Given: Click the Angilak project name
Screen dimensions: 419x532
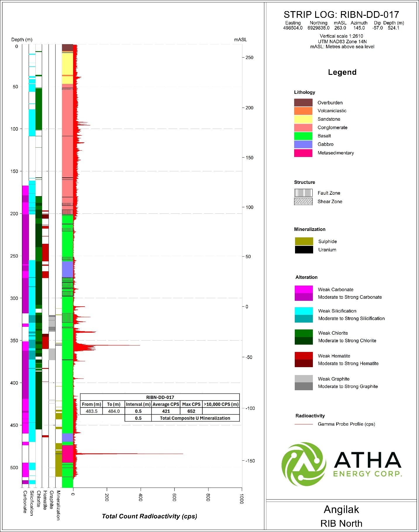Looking at the screenshot, I should [x=341, y=509].
